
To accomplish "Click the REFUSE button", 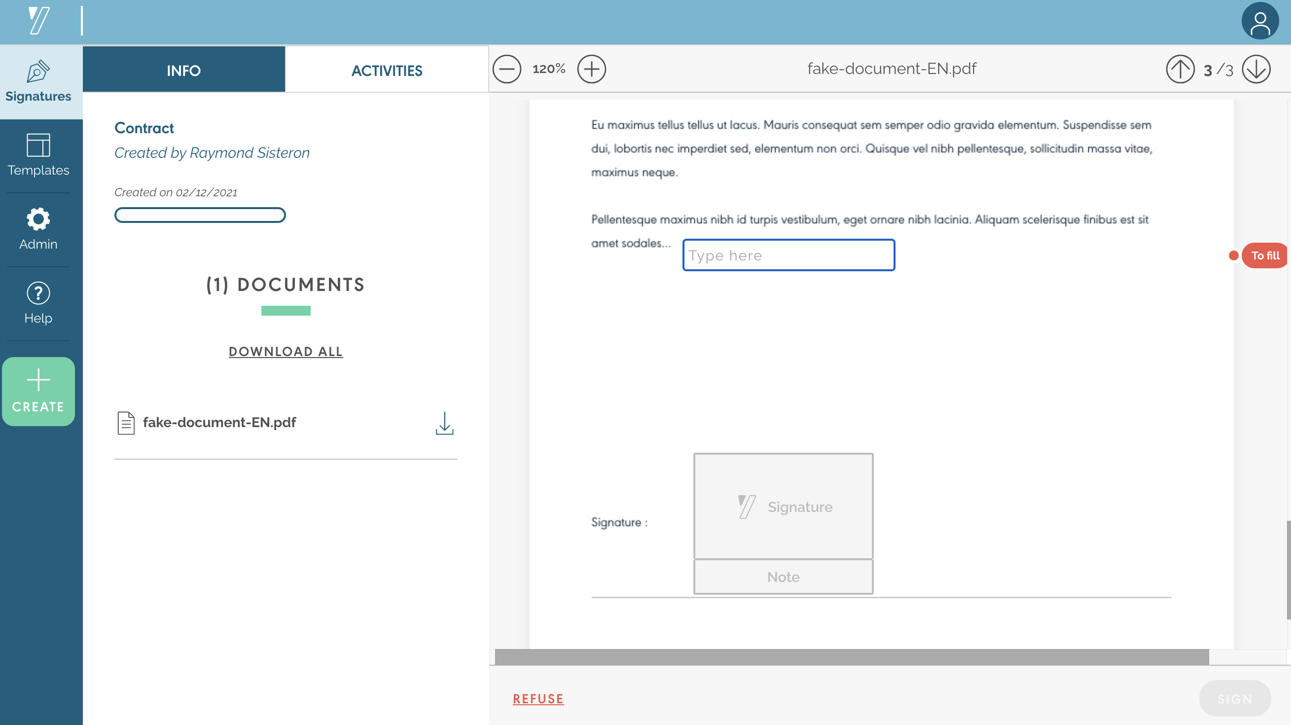I will pyautogui.click(x=539, y=699).
